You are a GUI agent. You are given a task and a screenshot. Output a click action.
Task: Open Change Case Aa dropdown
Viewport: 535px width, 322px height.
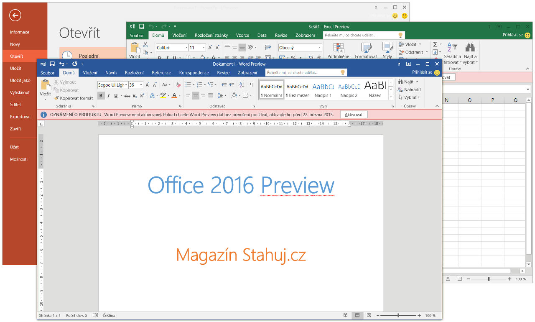pos(166,85)
